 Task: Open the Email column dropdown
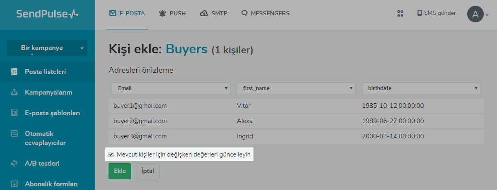click(171, 88)
